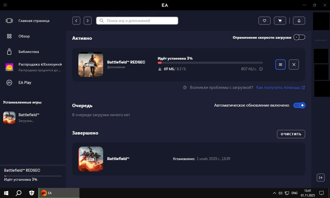Screen dimensions: 330x198
Task: Click the Обзор grid icon
Action: (x=9, y=36)
